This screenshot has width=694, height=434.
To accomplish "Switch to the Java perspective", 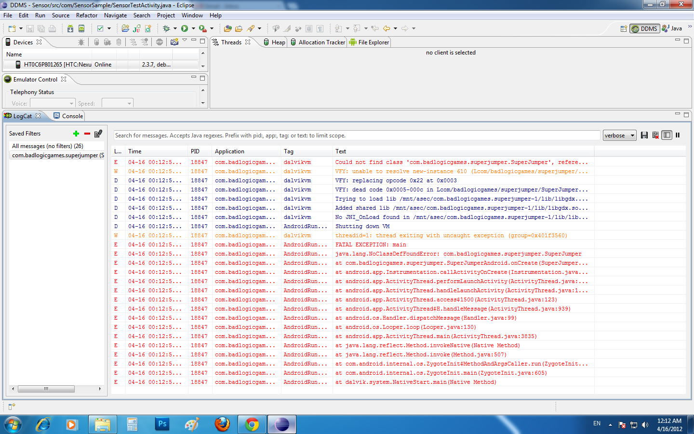I will (672, 28).
